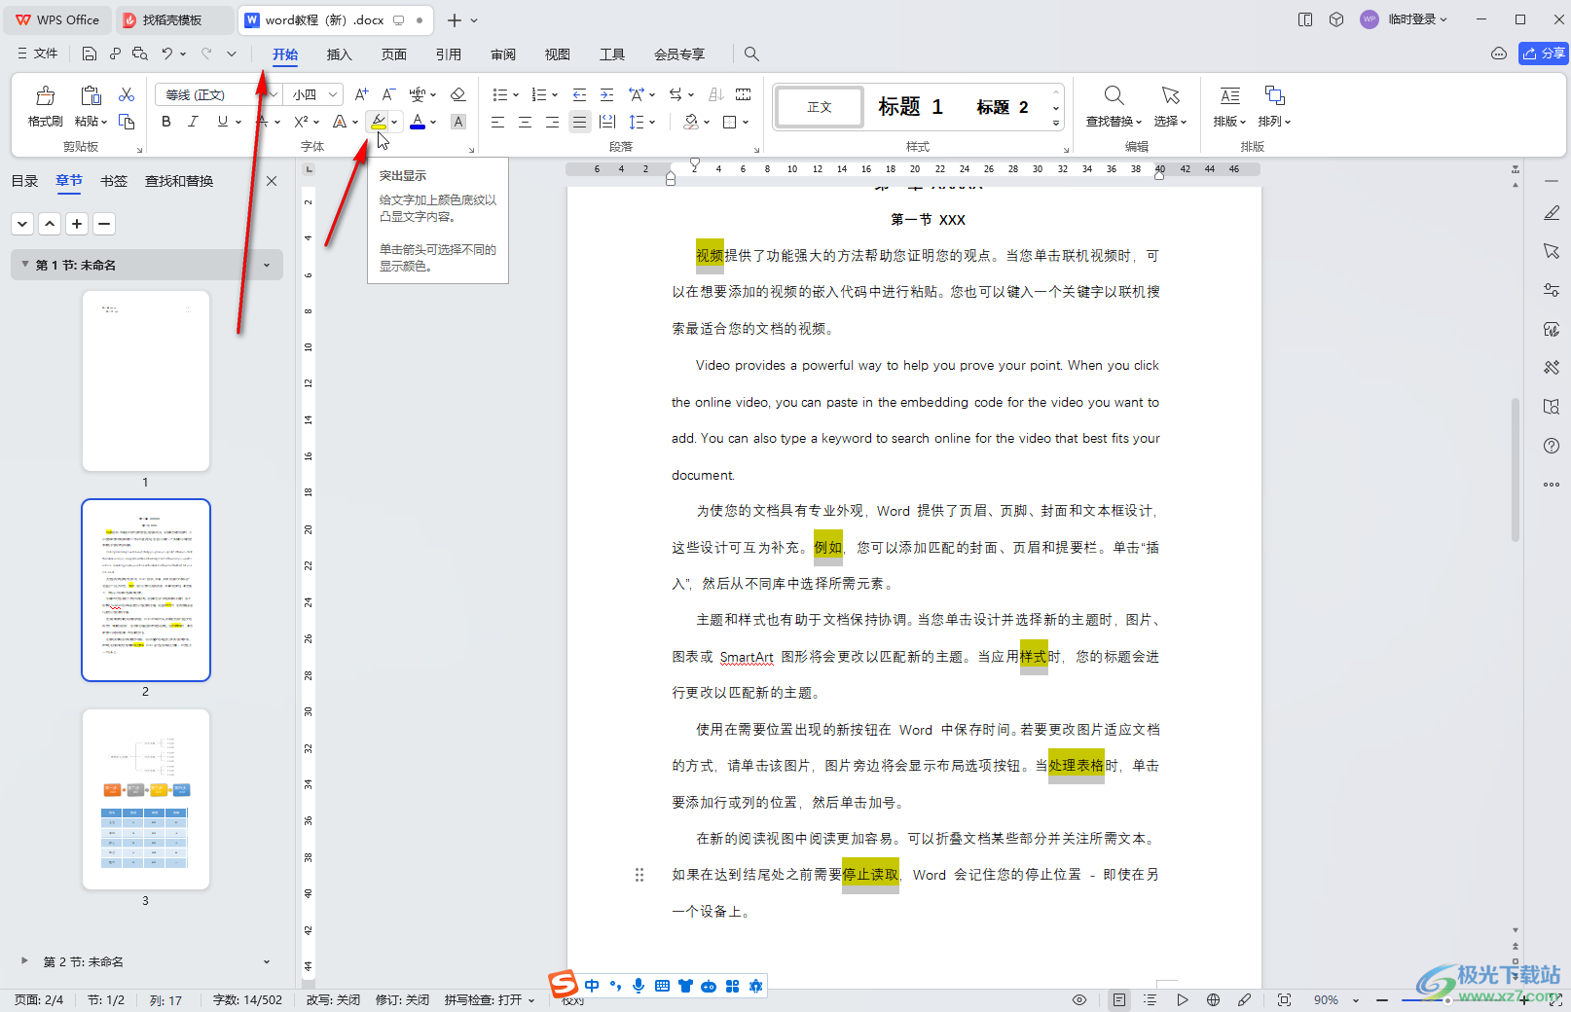
Task: Click the eye protection mode icon in status bar
Action: [1079, 999]
